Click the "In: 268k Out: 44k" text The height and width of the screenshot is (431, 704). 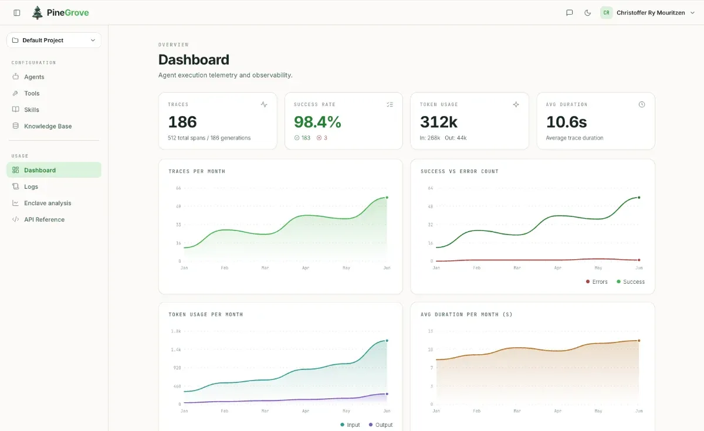(x=444, y=138)
